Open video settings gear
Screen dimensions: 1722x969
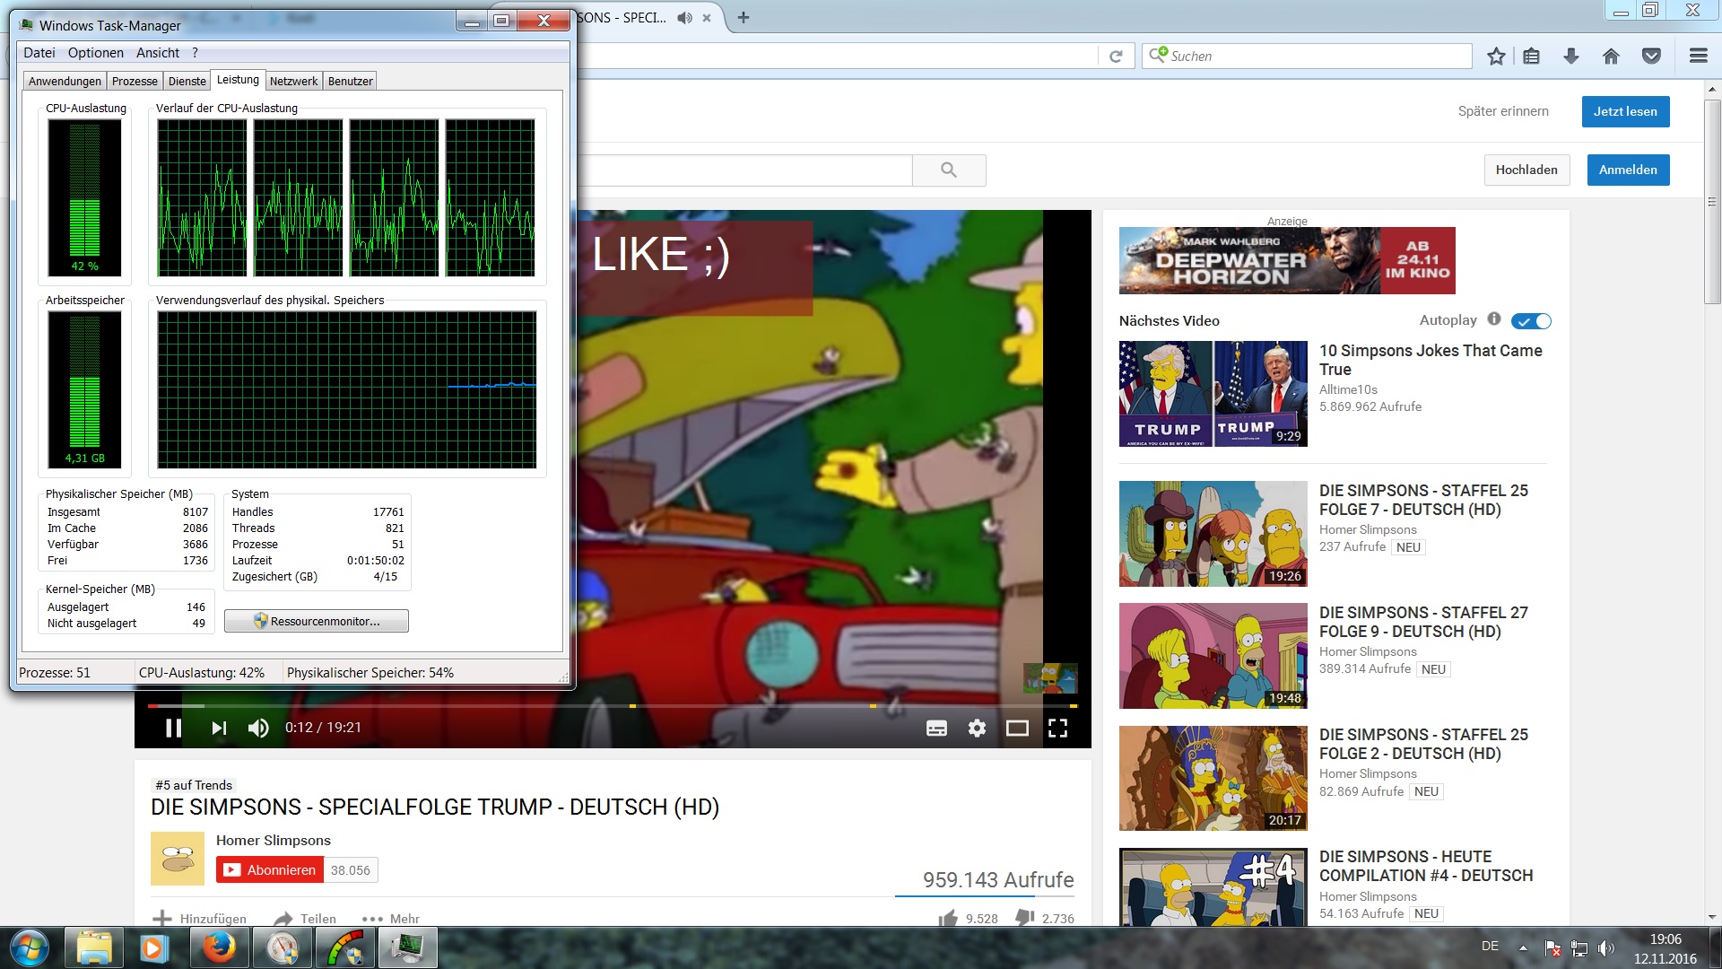(x=977, y=729)
